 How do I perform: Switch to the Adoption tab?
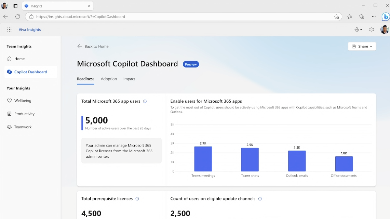click(109, 79)
